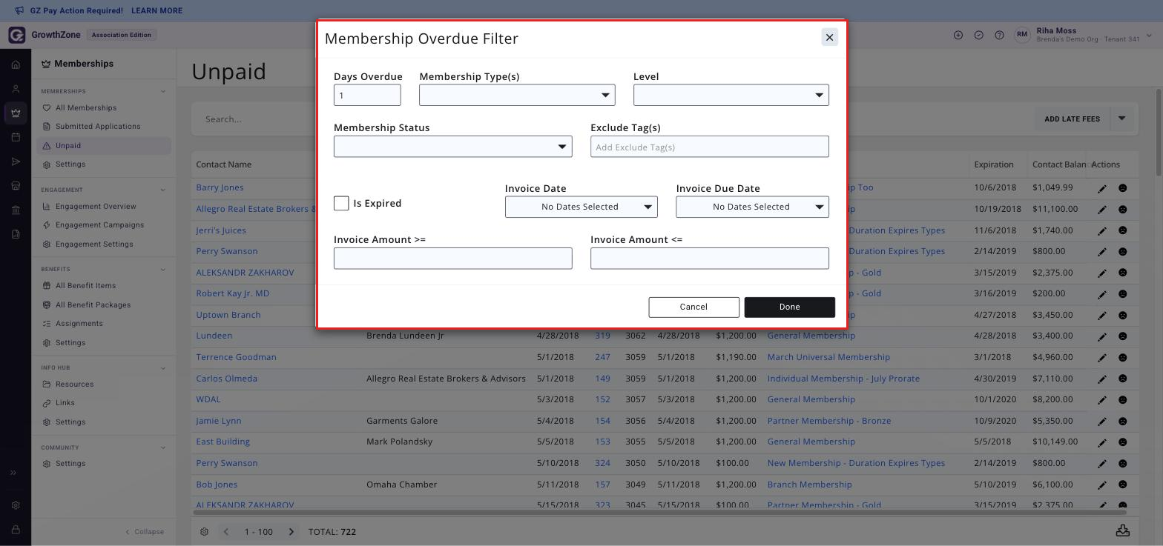Open All Memberships in sidebar

pos(86,107)
